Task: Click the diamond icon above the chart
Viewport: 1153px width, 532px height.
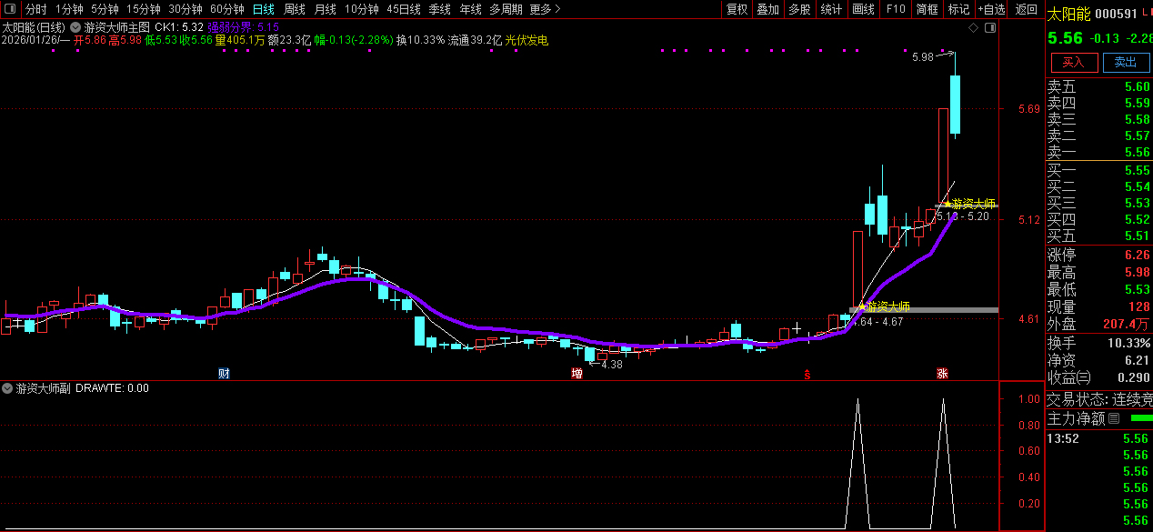Action: 974,28
